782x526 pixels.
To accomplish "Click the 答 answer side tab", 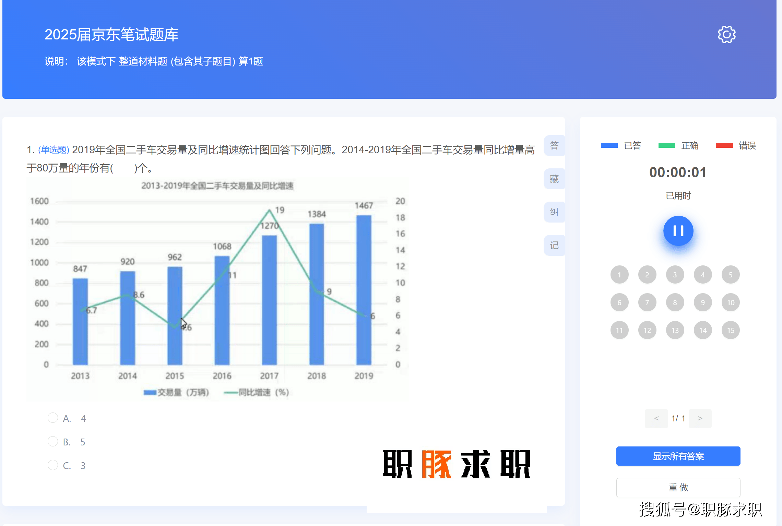I will pyautogui.click(x=554, y=145).
